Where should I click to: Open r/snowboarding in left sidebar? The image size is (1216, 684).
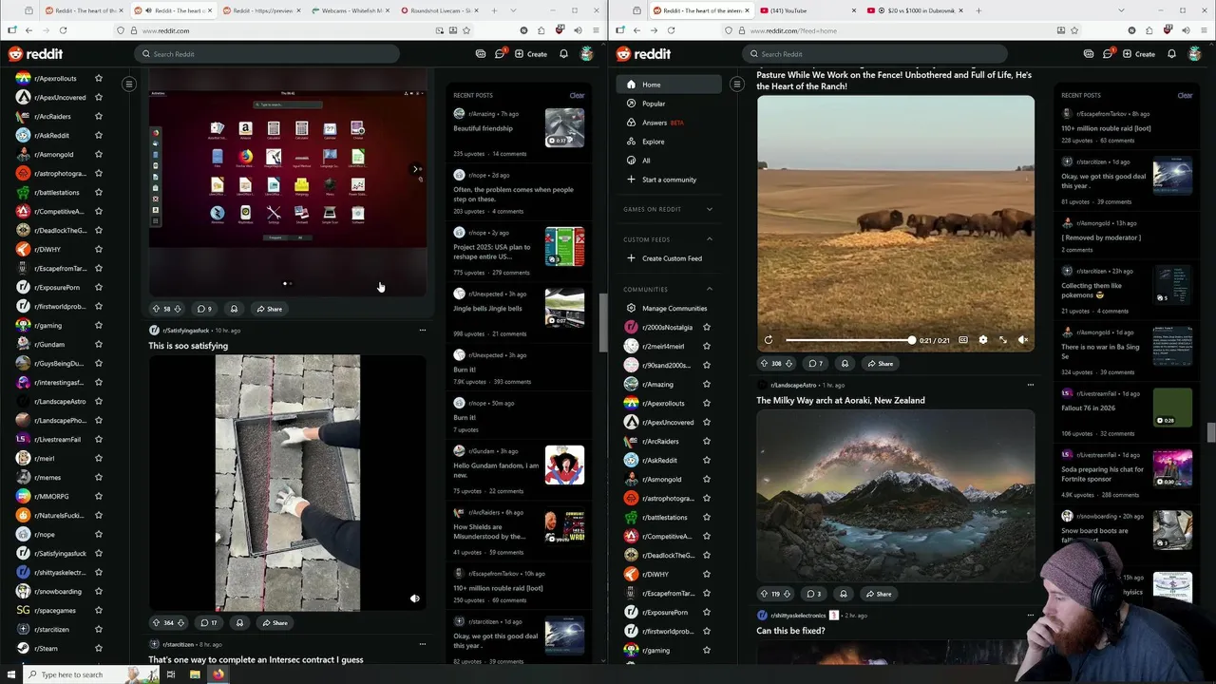point(57,591)
